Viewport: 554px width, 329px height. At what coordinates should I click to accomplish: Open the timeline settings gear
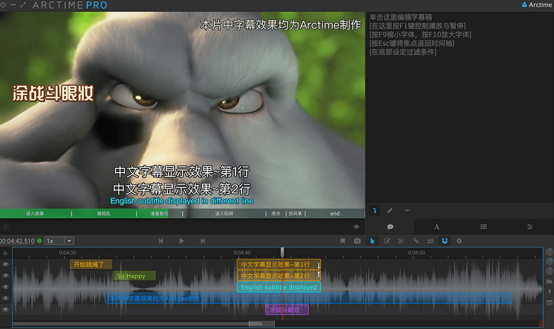(459, 241)
